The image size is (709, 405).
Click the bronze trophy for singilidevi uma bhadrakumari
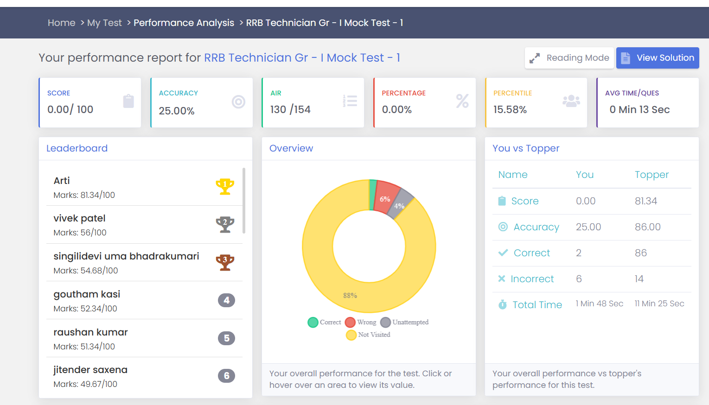[225, 262]
